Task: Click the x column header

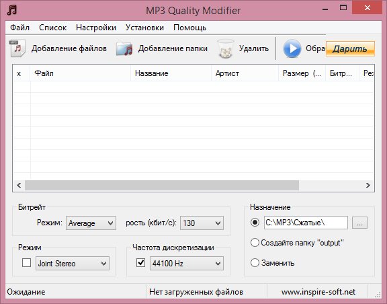Action: [x=21, y=73]
